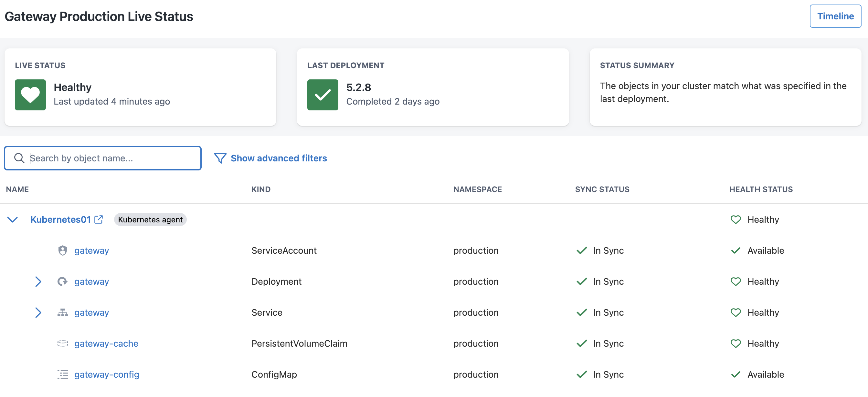Click the filter funnel icon

(x=220, y=158)
